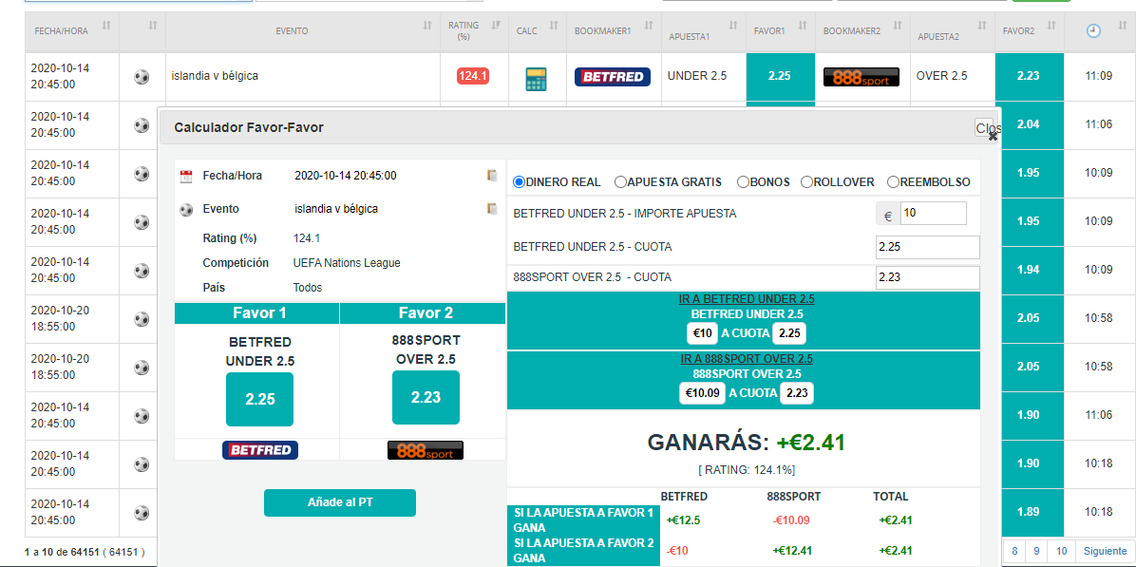The height and width of the screenshot is (567, 1136).
Task: Click FAVOR1 odds 2.25 in first row
Action: pyautogui.click(x=780, y=75)
